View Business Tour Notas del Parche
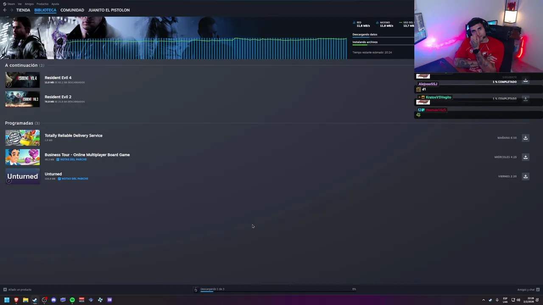 71,160
